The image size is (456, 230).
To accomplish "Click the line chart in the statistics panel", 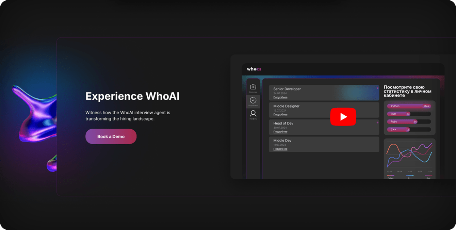I will coord(409,155).
